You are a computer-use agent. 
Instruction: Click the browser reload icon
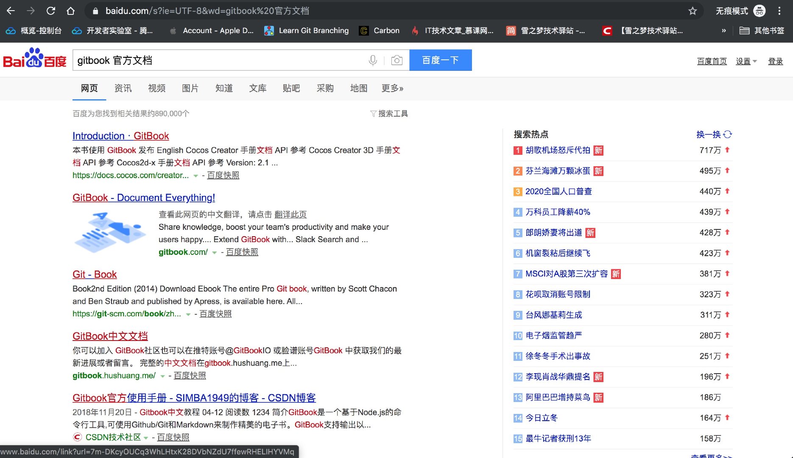(51, 11)
